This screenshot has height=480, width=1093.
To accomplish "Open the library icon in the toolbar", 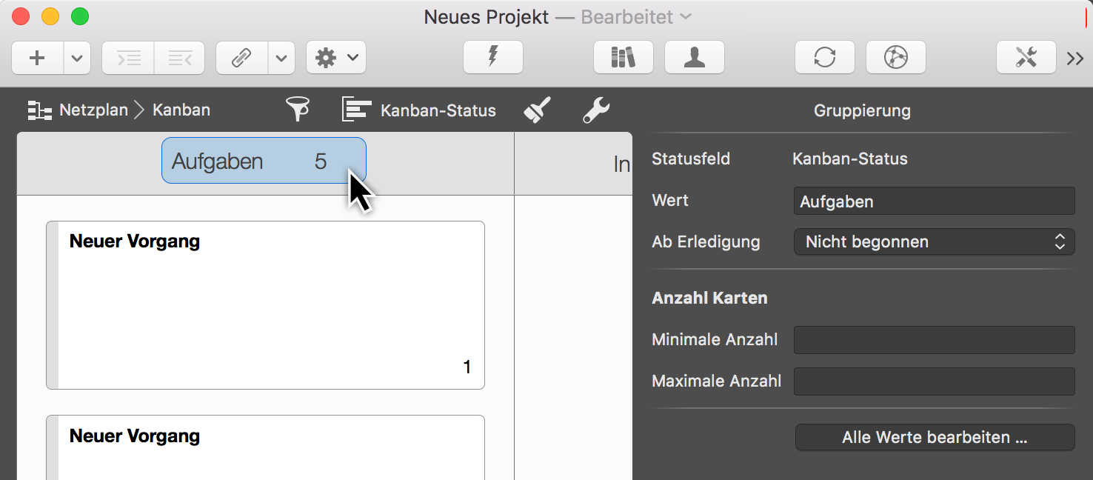I will point(623,57).
